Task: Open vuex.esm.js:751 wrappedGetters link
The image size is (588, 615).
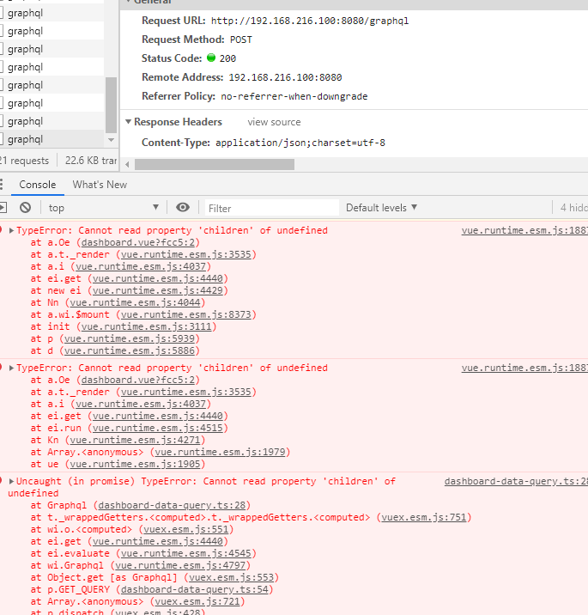Action: tap(424, 517)
